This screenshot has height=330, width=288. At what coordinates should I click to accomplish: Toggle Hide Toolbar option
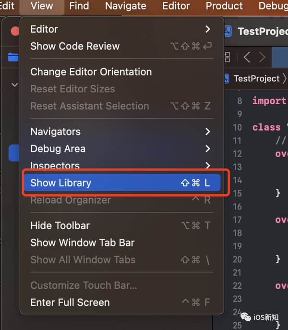coord(60,226)
